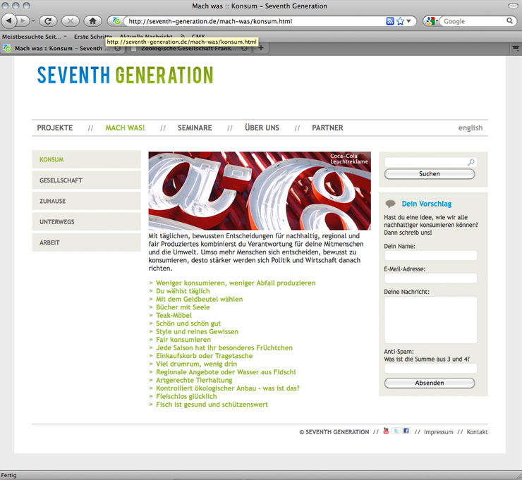Expand the Meistbesuchte Seiten bookmarks dropdown
Viewport: 522px width, 480px height.
tap(65, 36)
